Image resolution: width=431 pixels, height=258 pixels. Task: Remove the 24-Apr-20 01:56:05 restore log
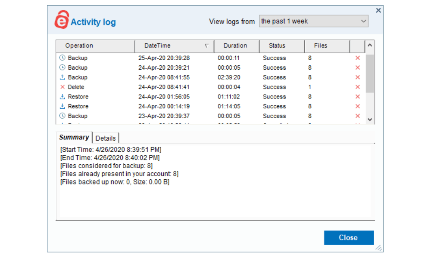(358, 96)
